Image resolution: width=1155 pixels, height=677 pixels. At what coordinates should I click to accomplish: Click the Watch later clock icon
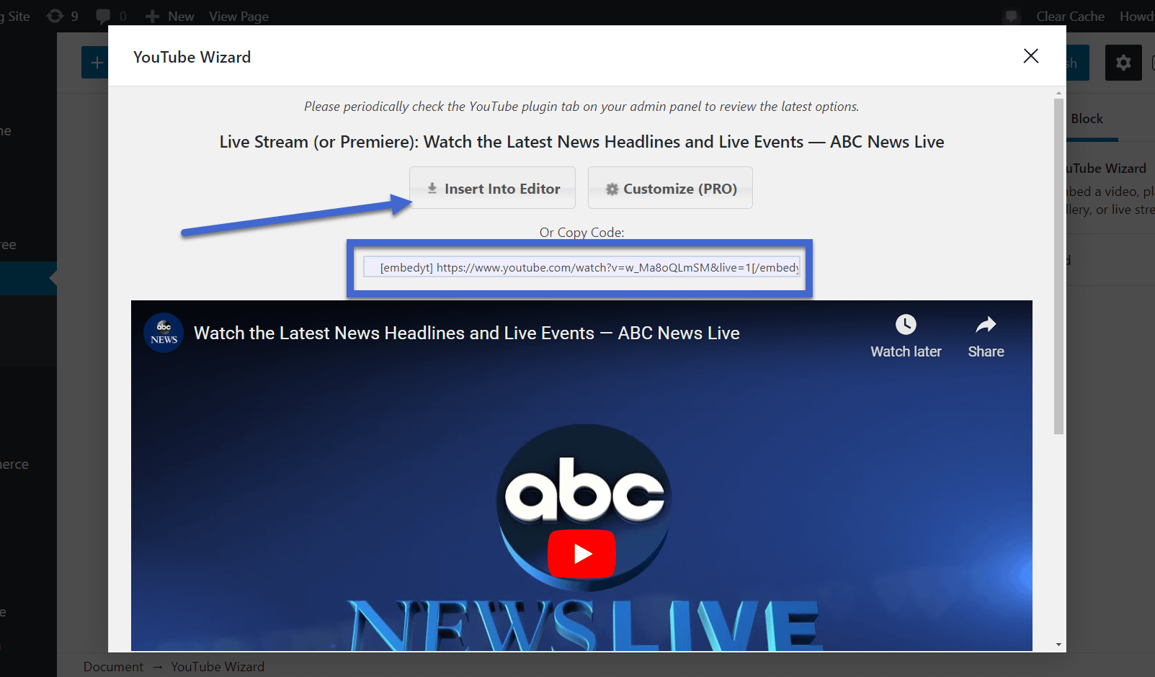[x=906, y=325]
